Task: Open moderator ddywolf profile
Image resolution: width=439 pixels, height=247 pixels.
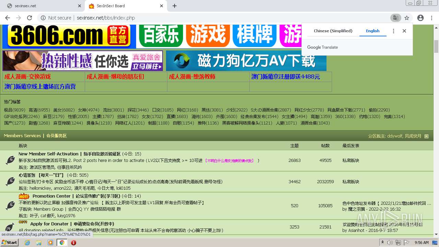Action: click(395, 136)
